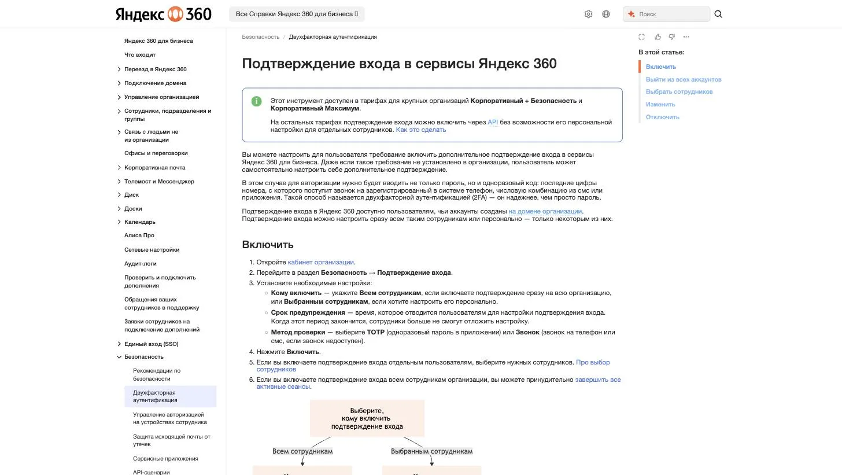
Task: Open the Алиса Про sidebar item
Action: click(139, 235)
